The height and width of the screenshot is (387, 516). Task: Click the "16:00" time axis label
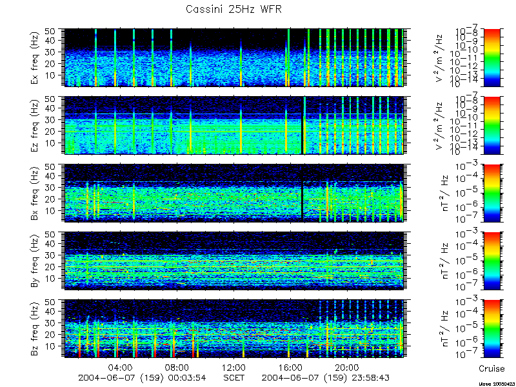[x=290, y=367]
